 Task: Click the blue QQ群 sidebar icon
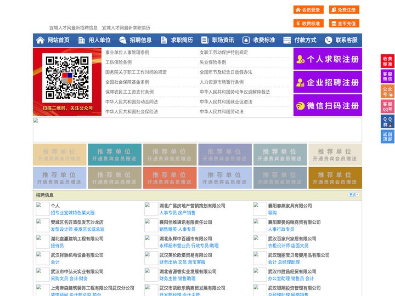[387, 122]
